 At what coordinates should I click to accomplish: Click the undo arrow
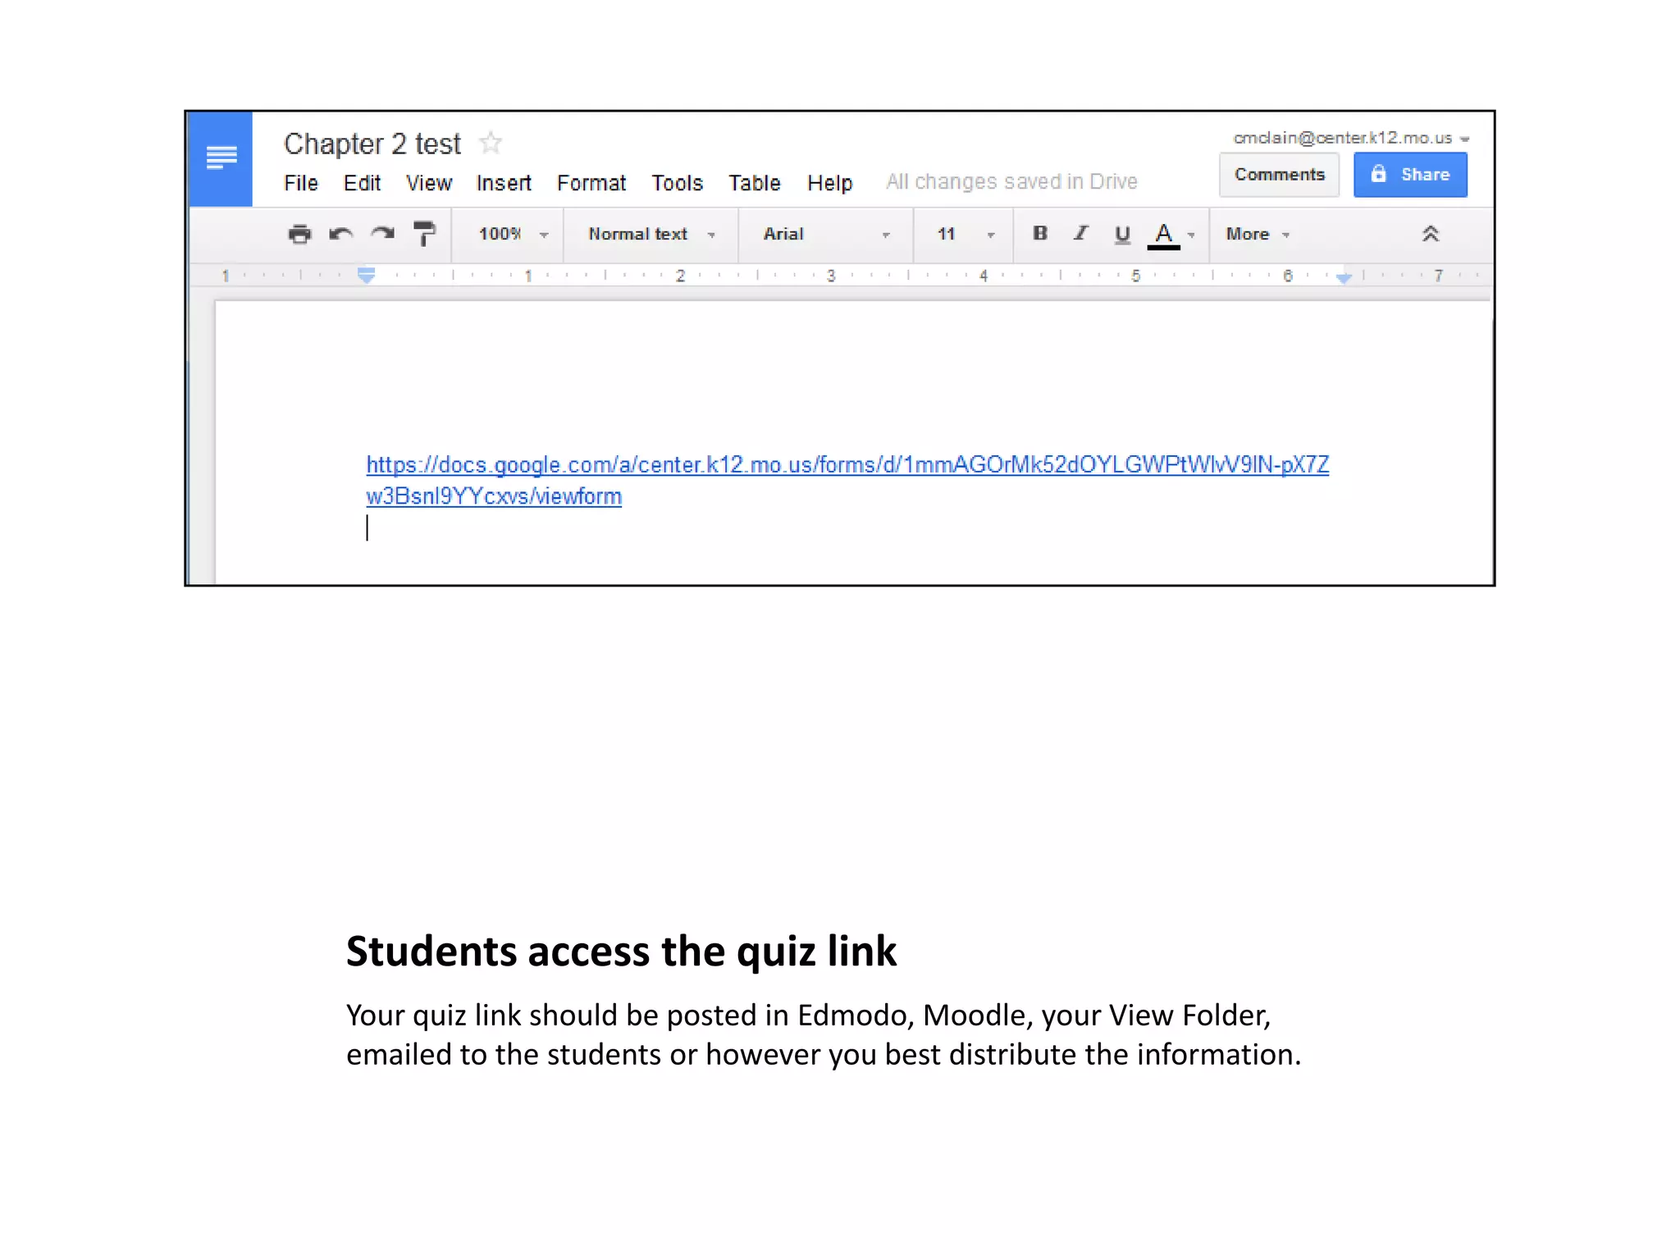point(341,235)
